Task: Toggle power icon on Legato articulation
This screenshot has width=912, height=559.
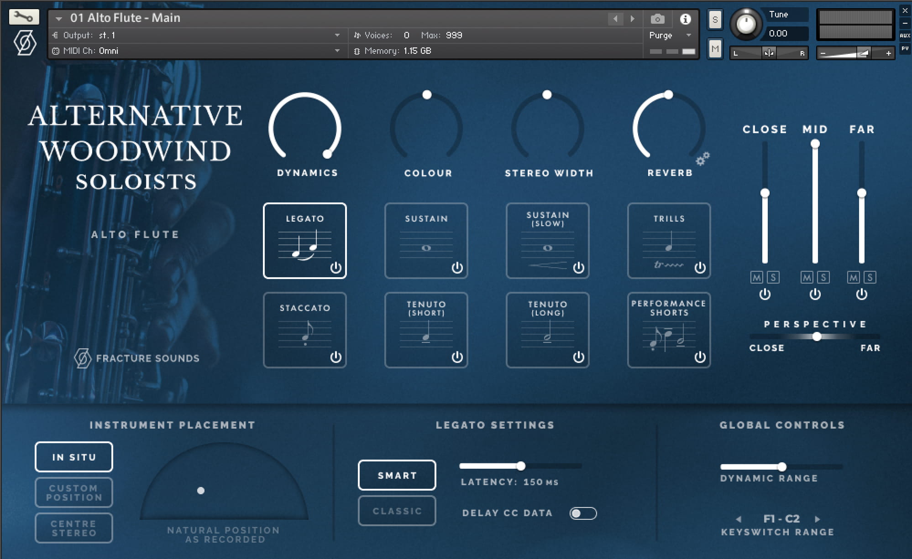Action: click(336, 268)
